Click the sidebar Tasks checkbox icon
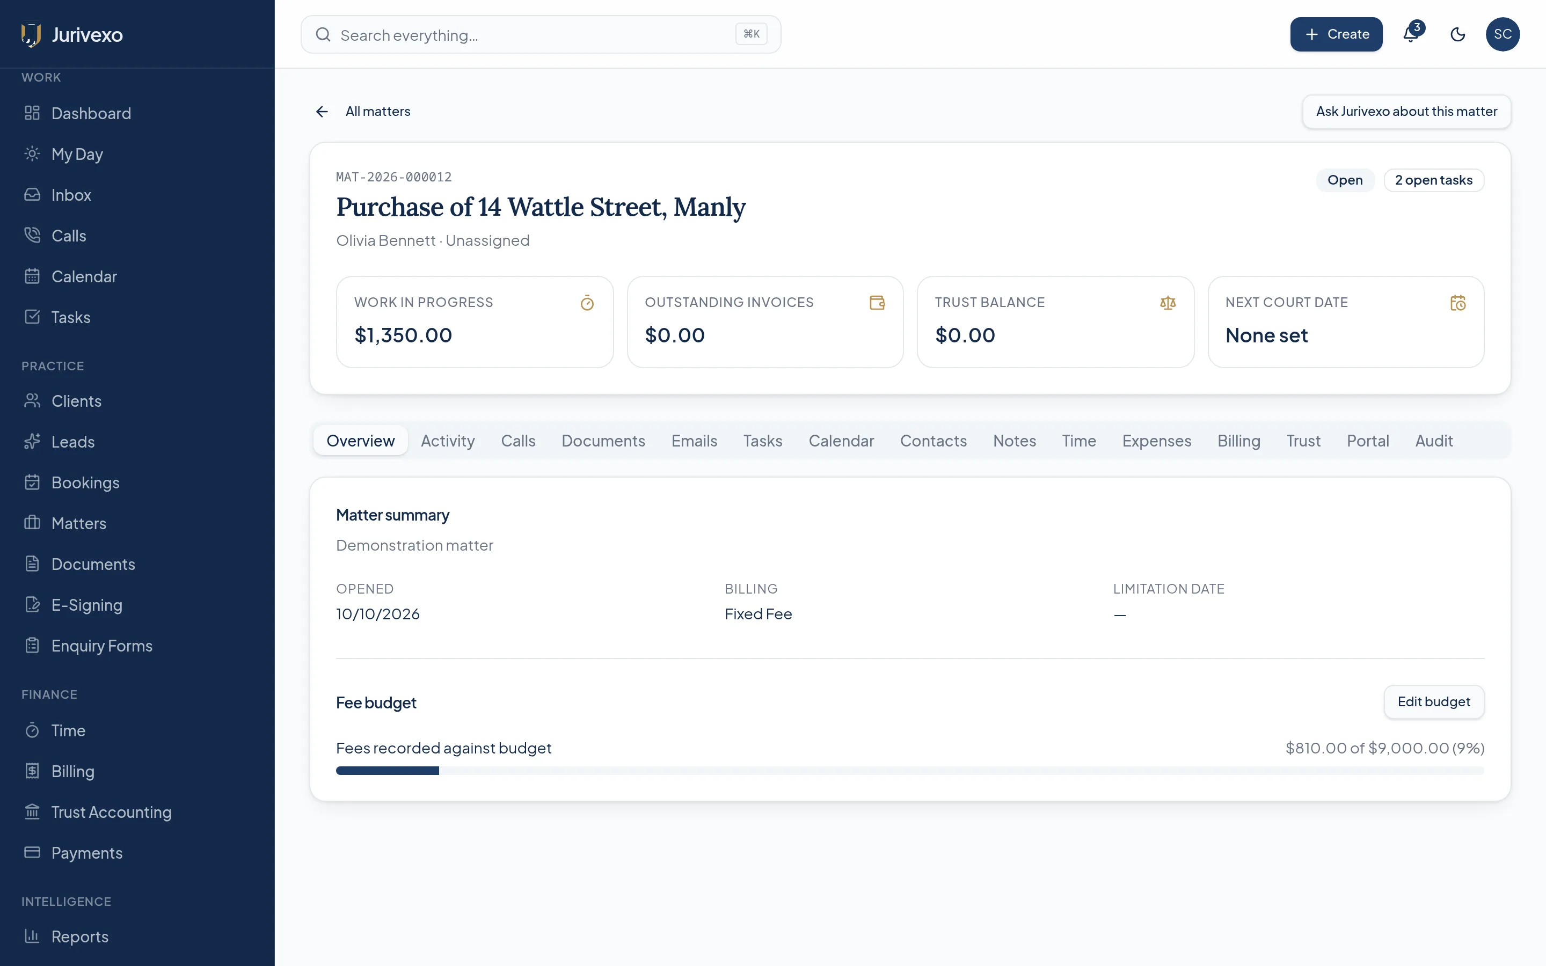Image resolution: width=1546 pixels, height=966 pixels. click(x=32, y=318)
